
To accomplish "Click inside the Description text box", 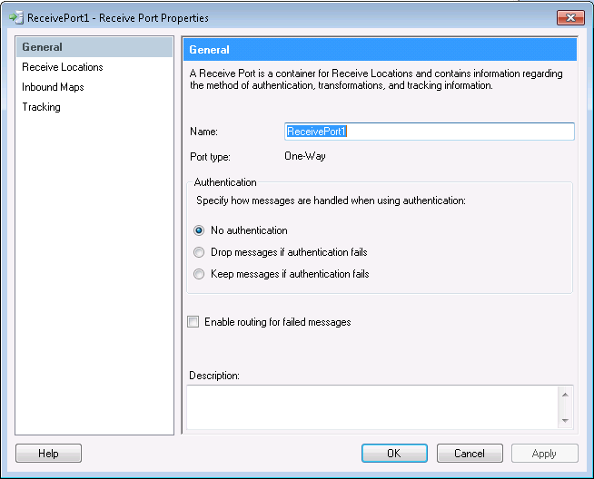I will 372,406.
